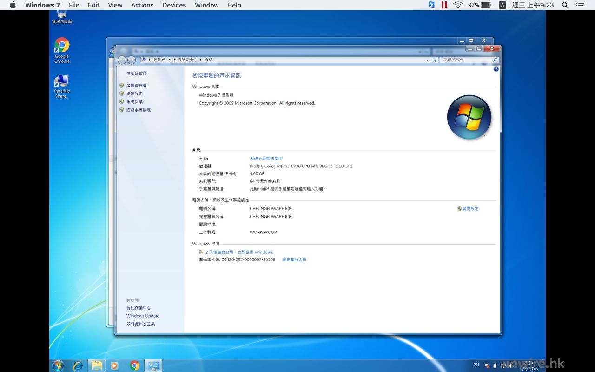
Task: Open Windows Media Player taskbar icon
Action: tap(114, 365)
